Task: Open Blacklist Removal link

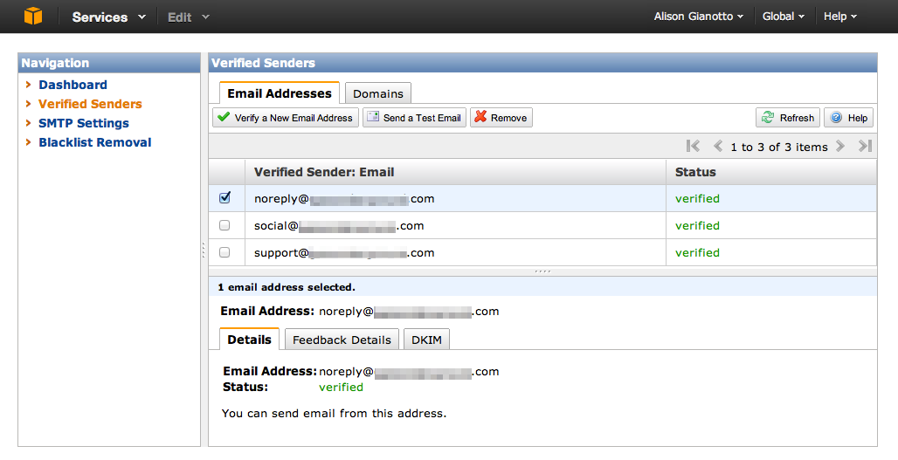Action: point(95,142)
